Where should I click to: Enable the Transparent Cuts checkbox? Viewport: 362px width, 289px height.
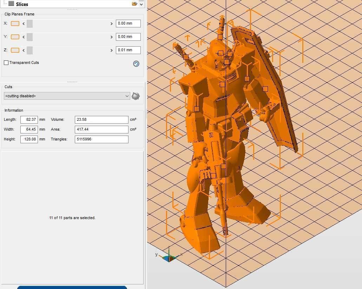click(x=6, y=63)
